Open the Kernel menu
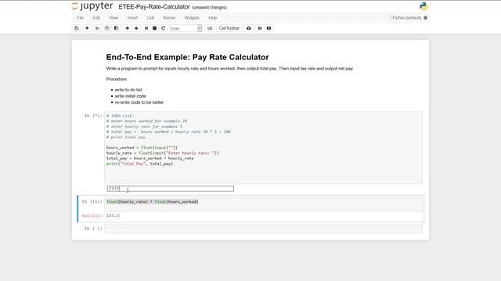Image resolution: width=501 pixels, height=281 pixels. pos(169,18)
